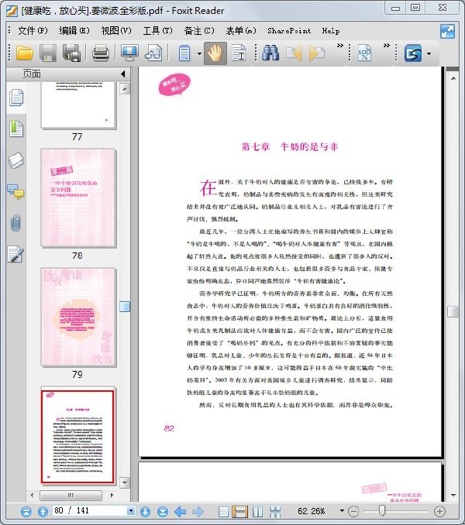
Task: Open the Help menu
Action: (331, 31)
